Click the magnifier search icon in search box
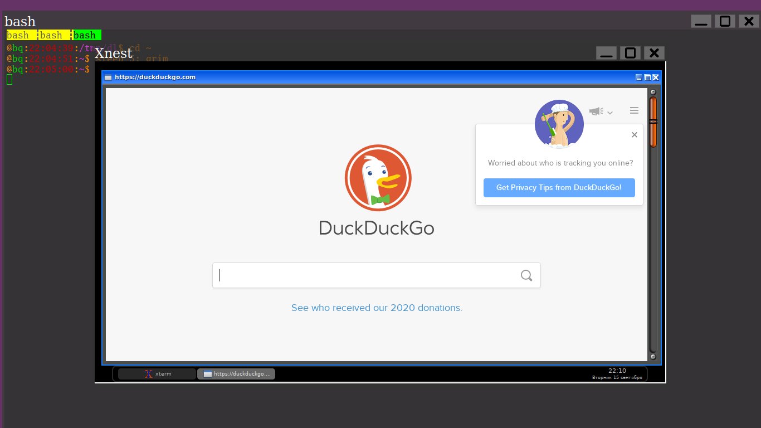Viewport: 761px width, 428px height. 526,275
